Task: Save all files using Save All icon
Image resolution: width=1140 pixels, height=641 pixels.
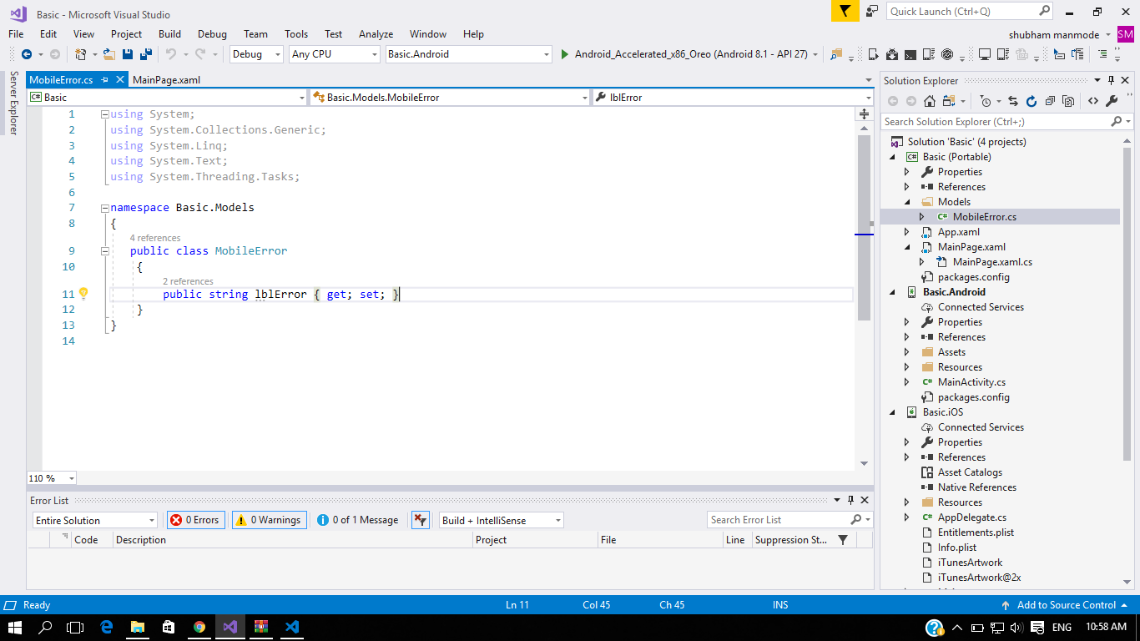Action: click(x=147, y=53)
